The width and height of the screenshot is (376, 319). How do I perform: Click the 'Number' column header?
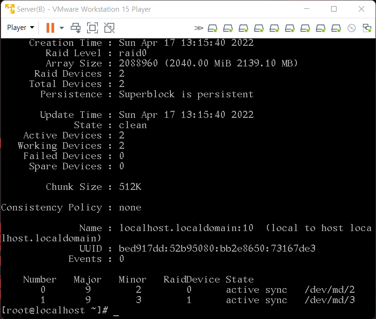(x=40, y=280)
